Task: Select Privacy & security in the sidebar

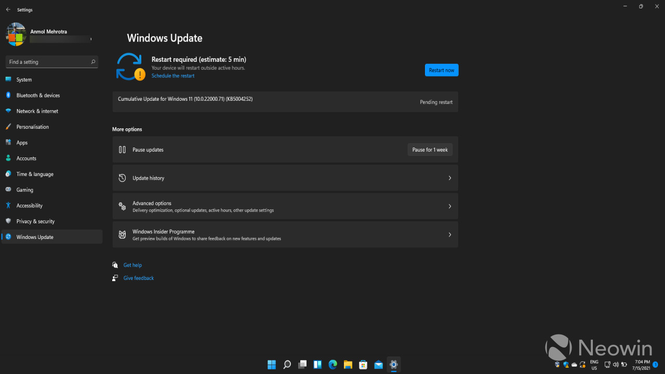Action: [35, 221]
